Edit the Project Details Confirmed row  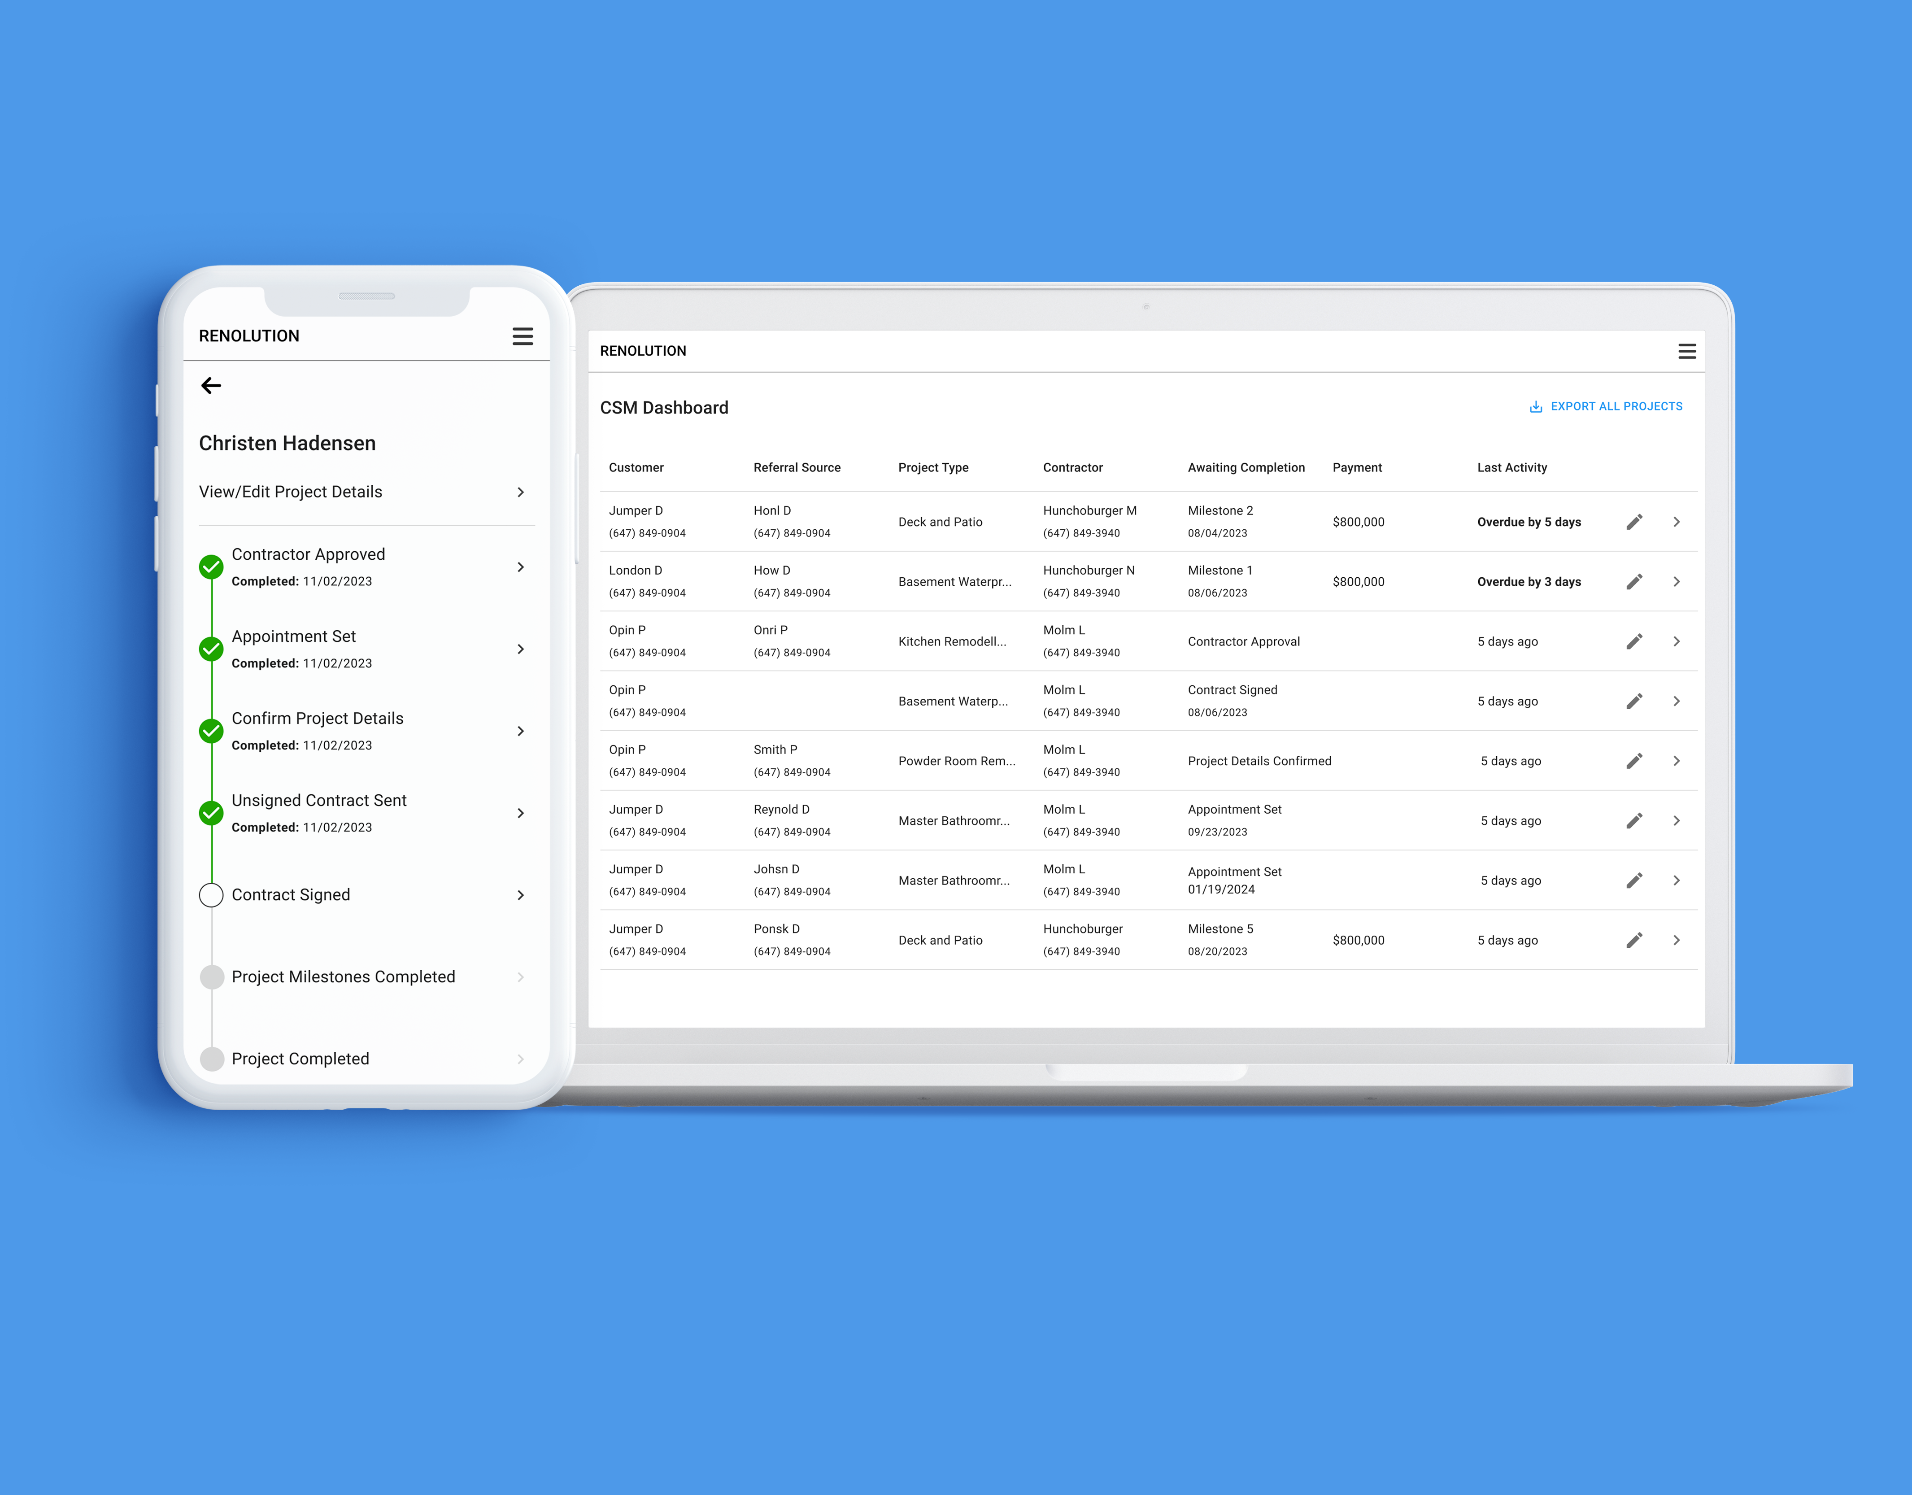[x=1633, y=761]
